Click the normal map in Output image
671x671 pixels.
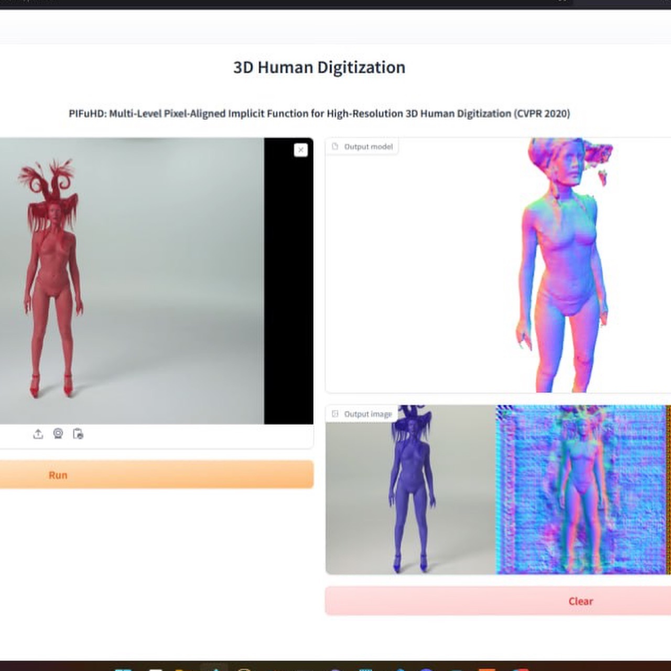[x=581, y=489]
